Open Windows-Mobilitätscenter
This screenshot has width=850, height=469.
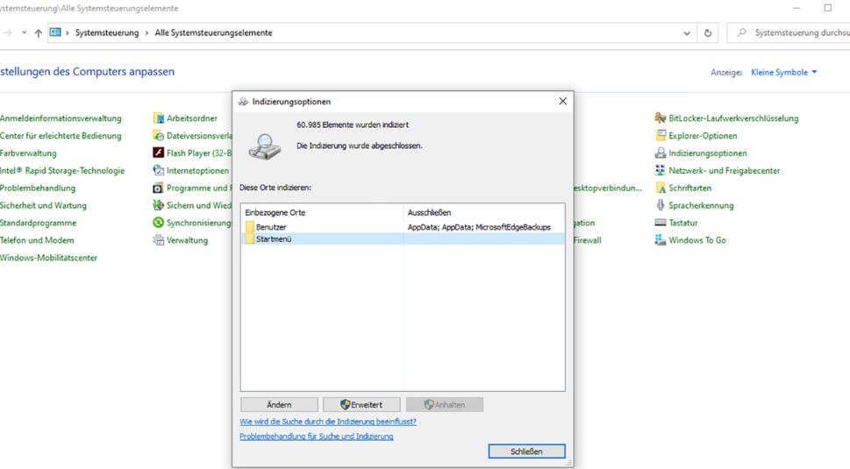click(49, 258)
